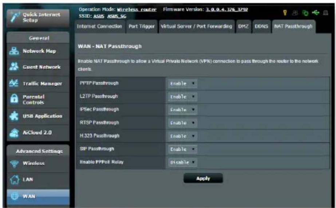Click the Apply button
The image size is (336, 208).
(x=203, y=178)
